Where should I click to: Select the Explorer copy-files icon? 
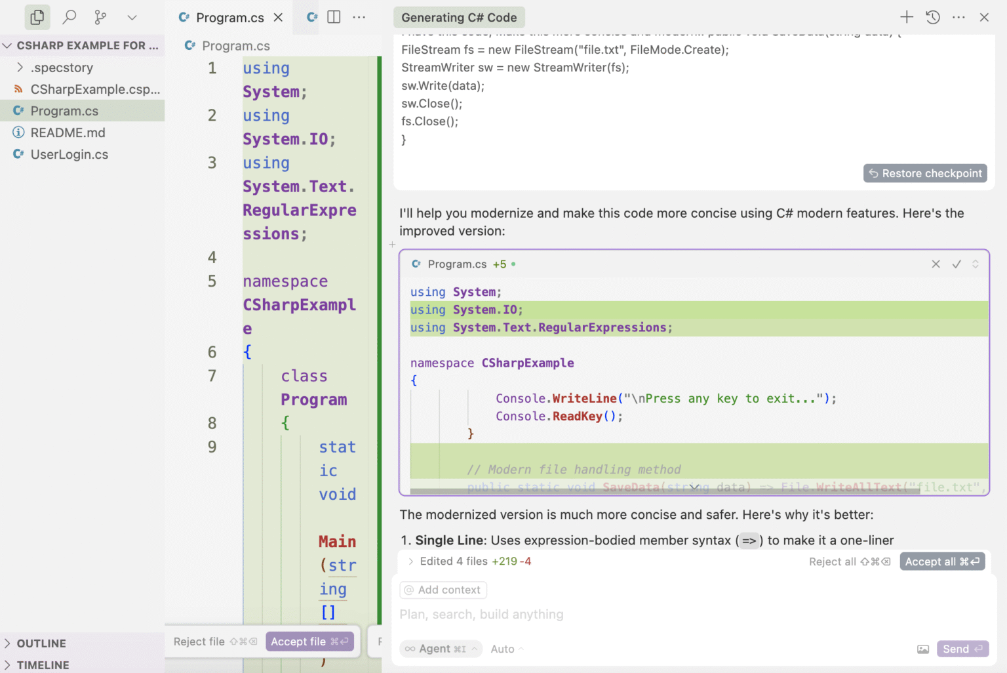pyautogui.click(x=37, y=17)
